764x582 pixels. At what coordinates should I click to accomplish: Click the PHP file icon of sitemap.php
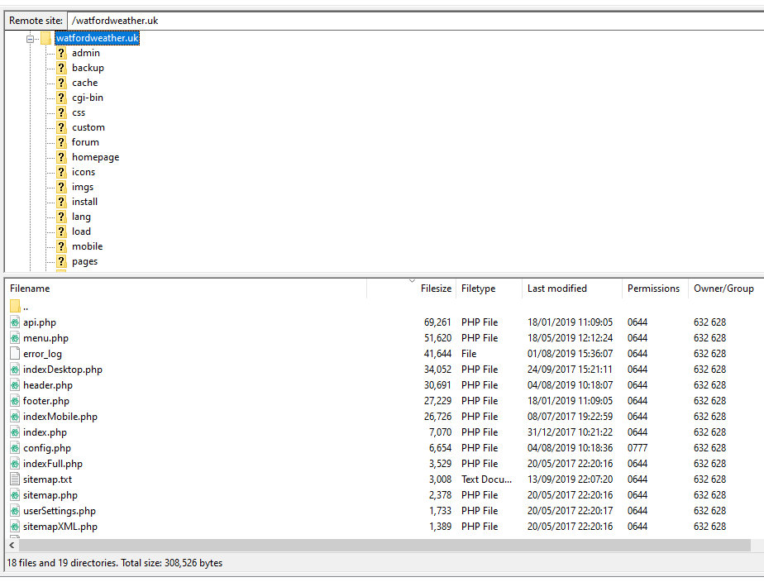(x=15, y=495)
